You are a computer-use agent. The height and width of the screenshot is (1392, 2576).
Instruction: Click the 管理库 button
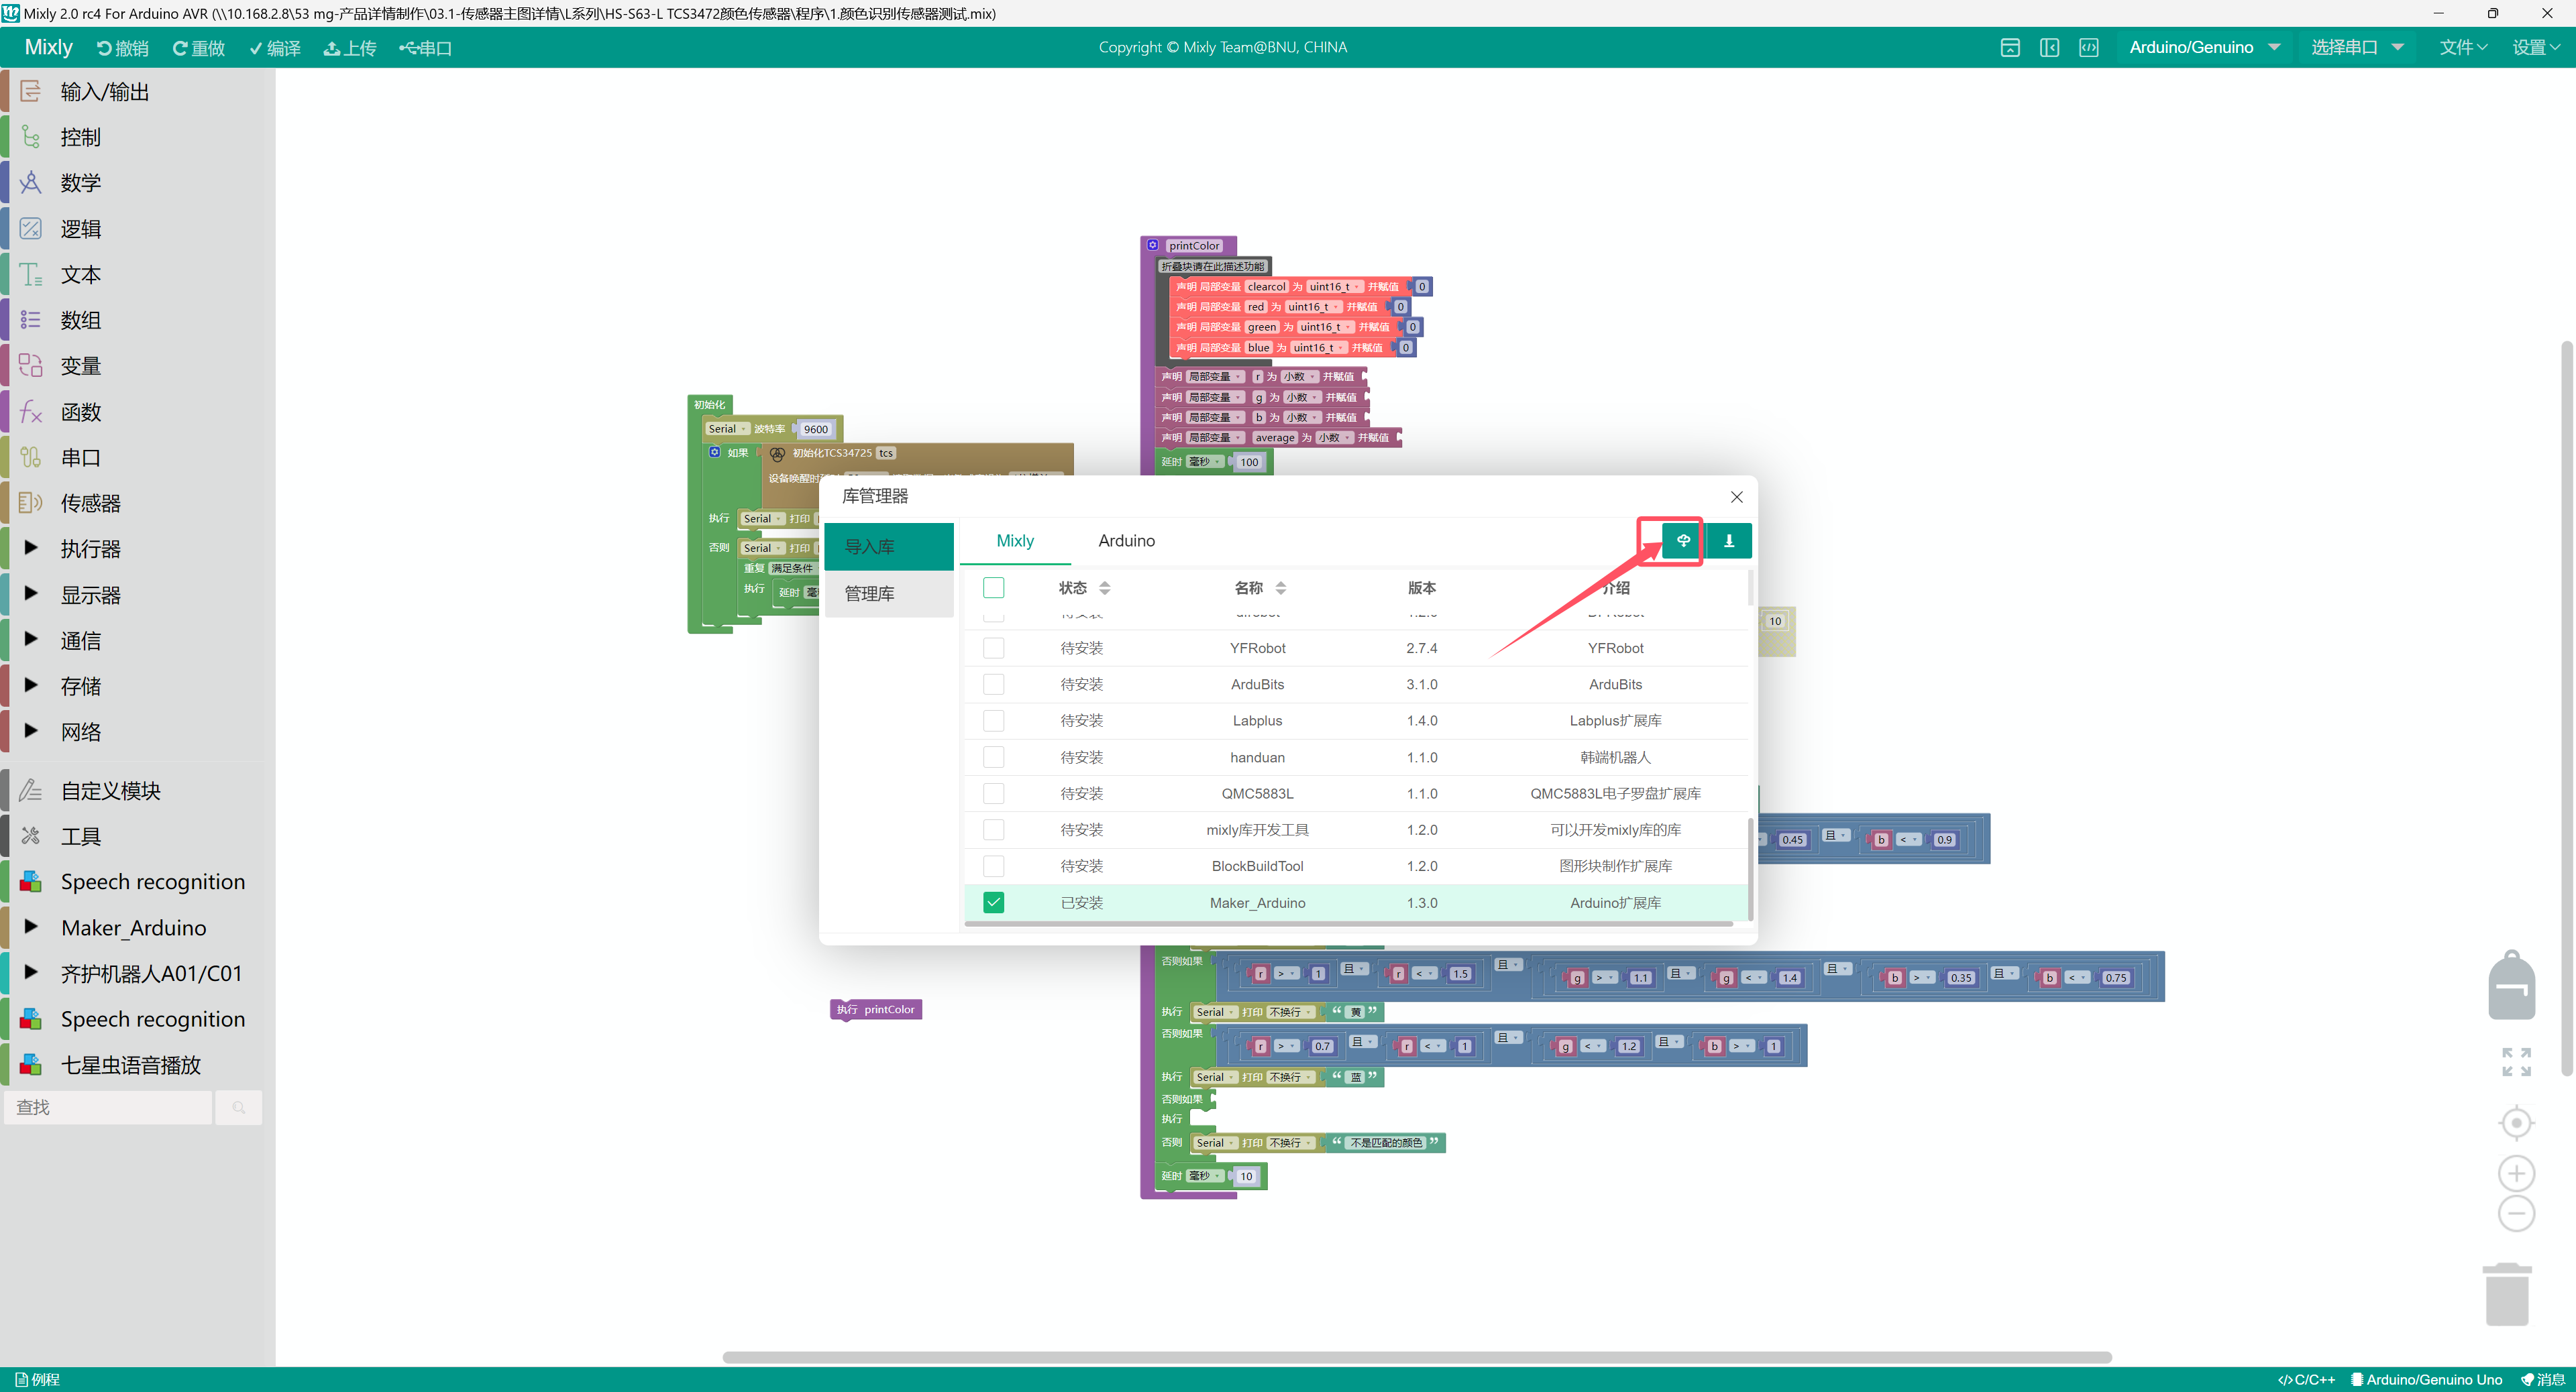click(870, 593)
